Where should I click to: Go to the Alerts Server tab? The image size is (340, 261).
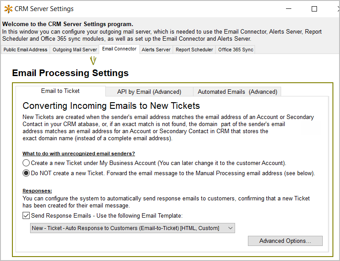[156, 50]
